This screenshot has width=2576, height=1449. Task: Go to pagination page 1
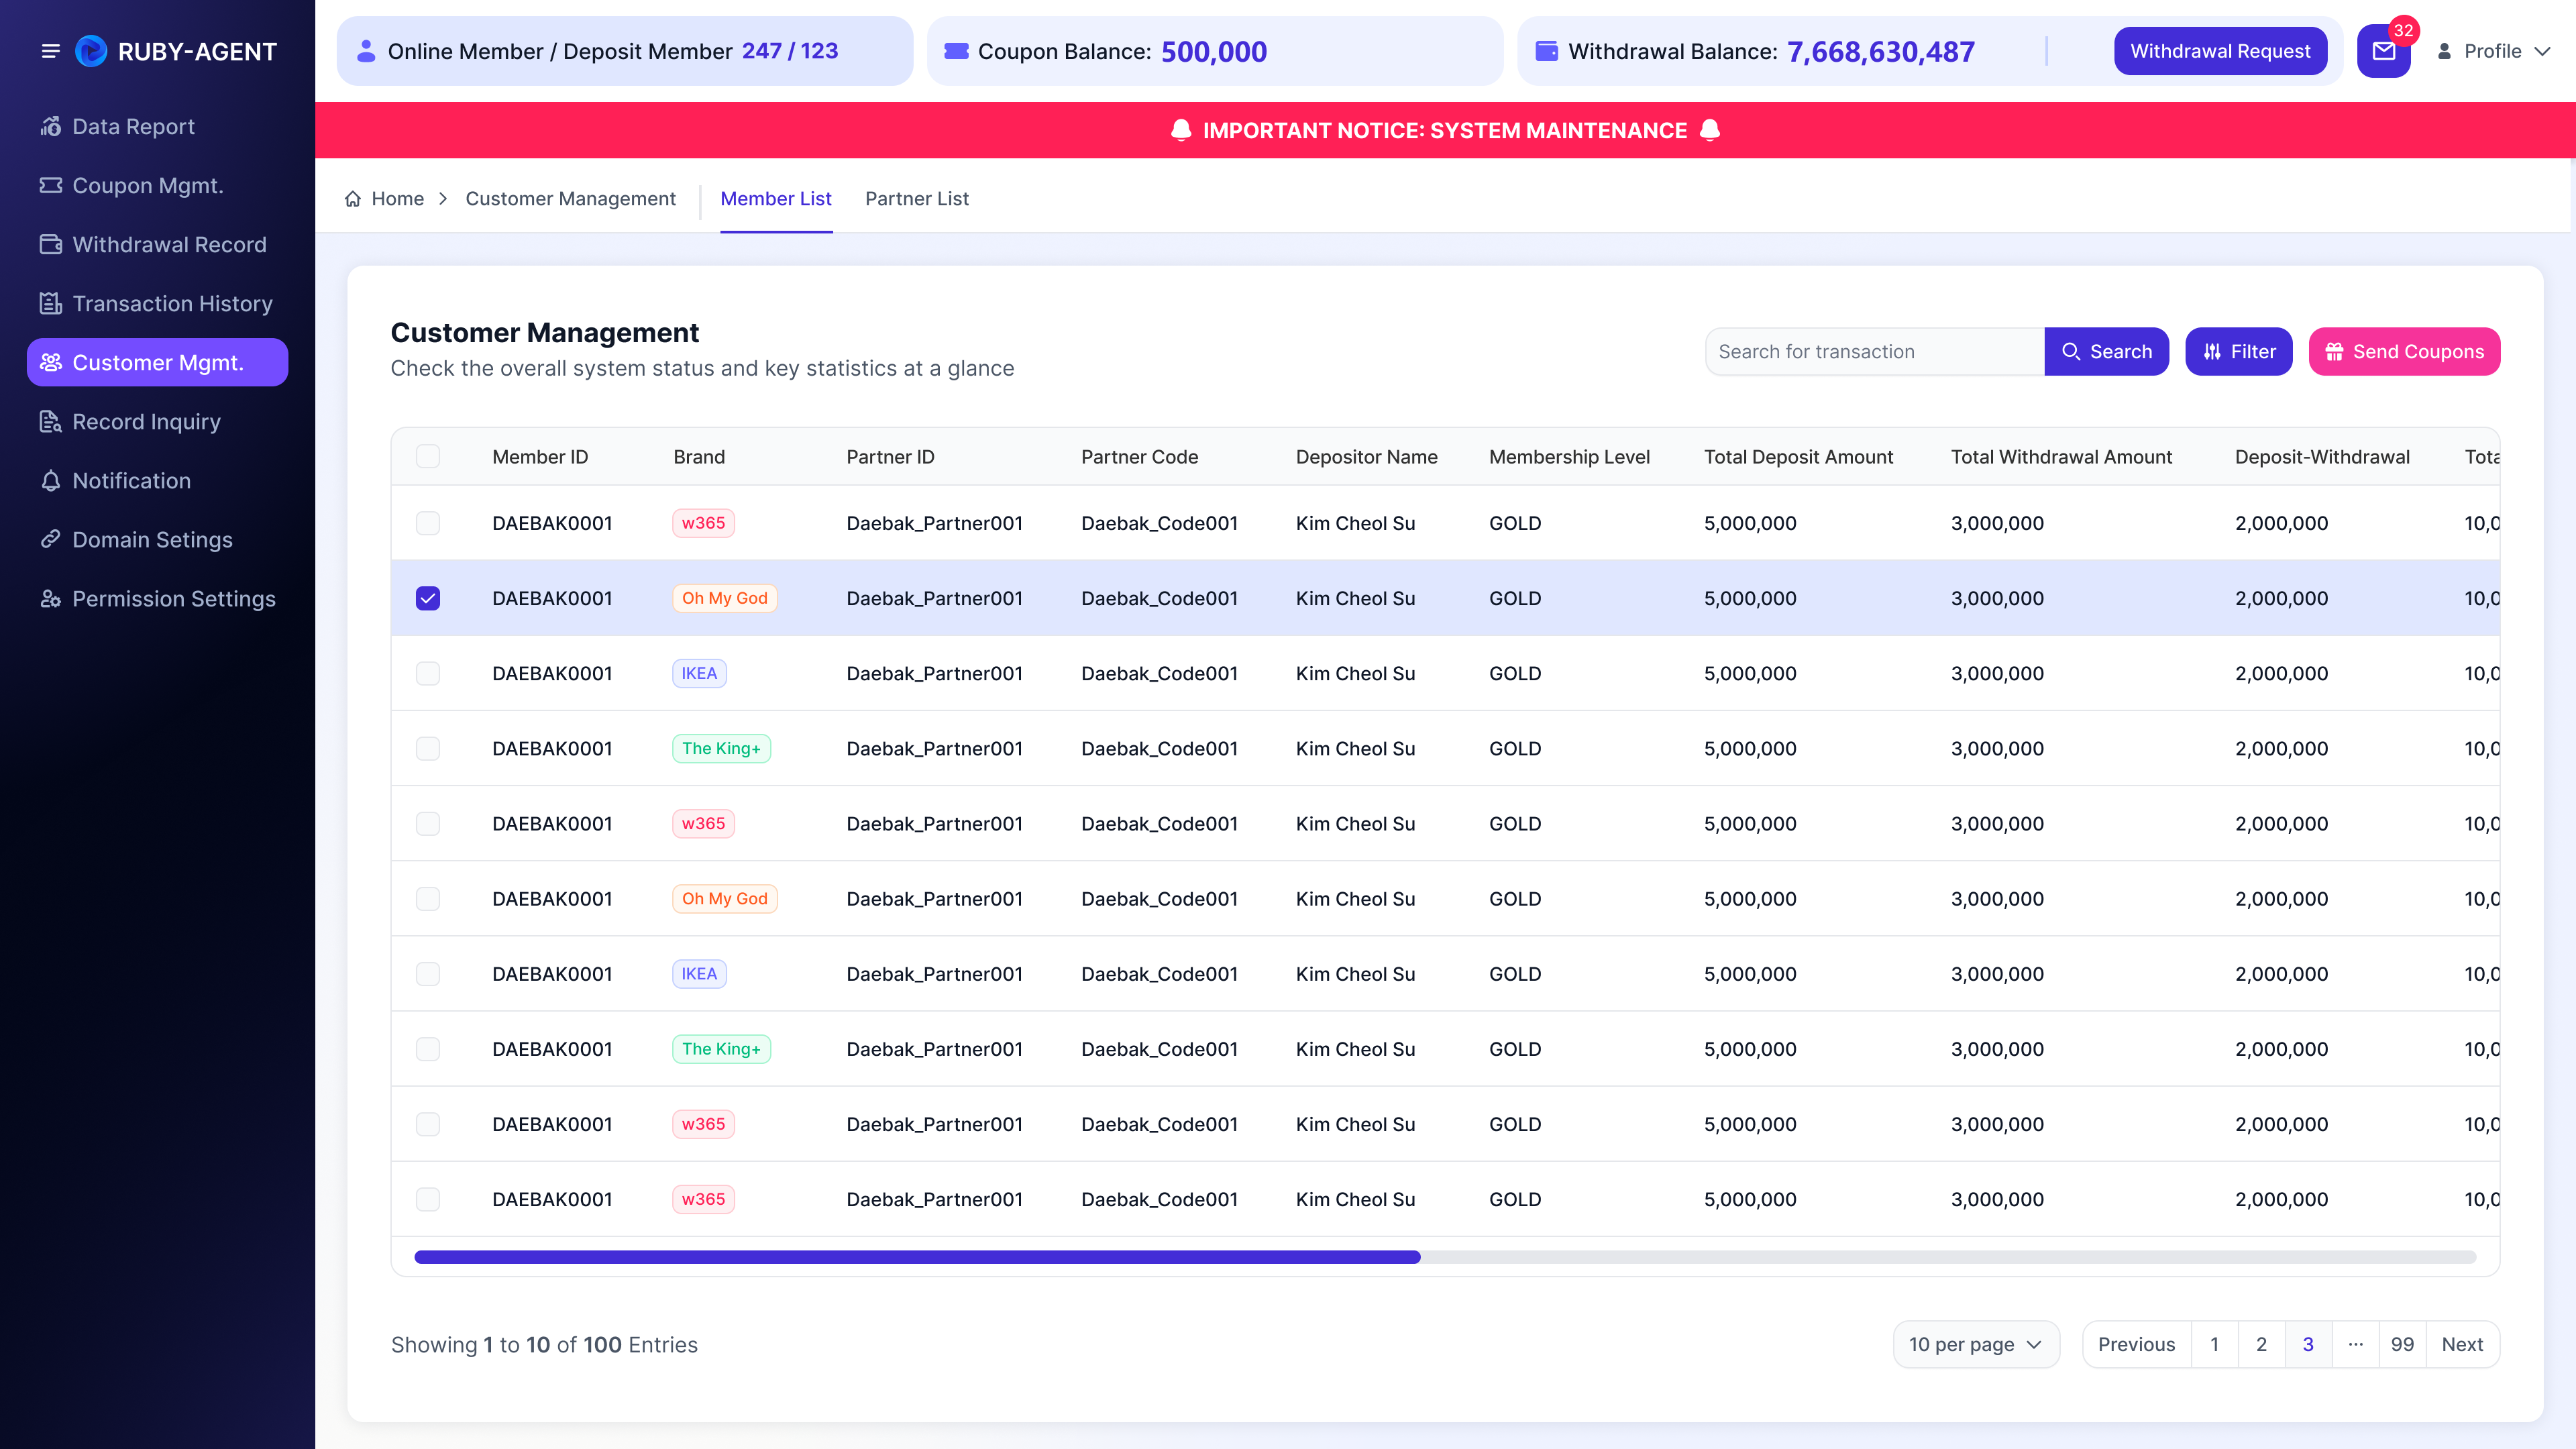point(2214,1345)
